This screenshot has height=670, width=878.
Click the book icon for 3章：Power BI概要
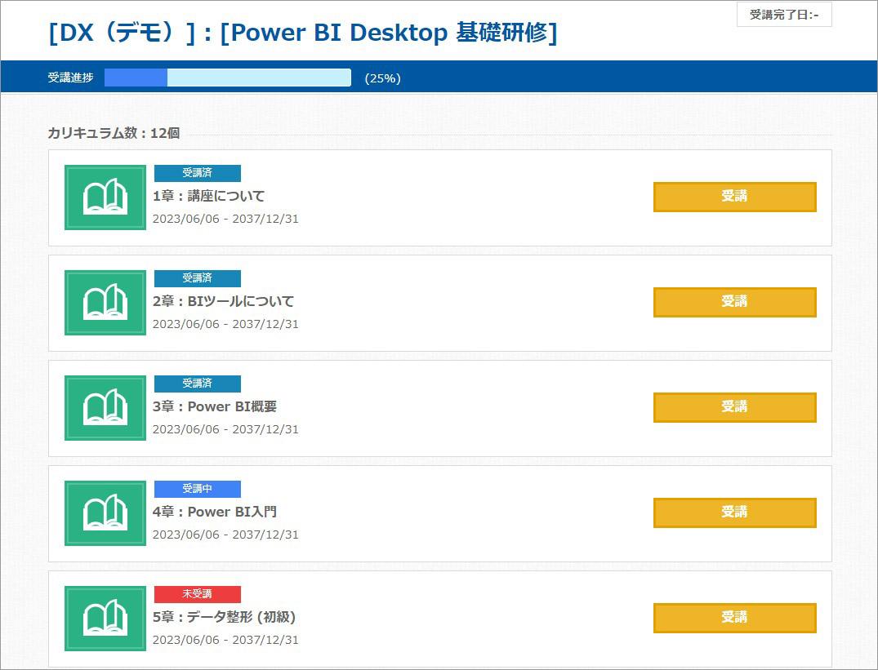pyautogui.click(x=105, y=408)
